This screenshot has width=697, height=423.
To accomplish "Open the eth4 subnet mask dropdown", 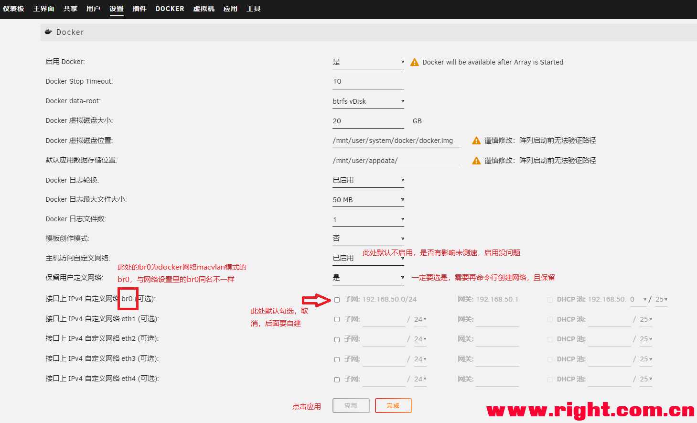I will point(420,379).
